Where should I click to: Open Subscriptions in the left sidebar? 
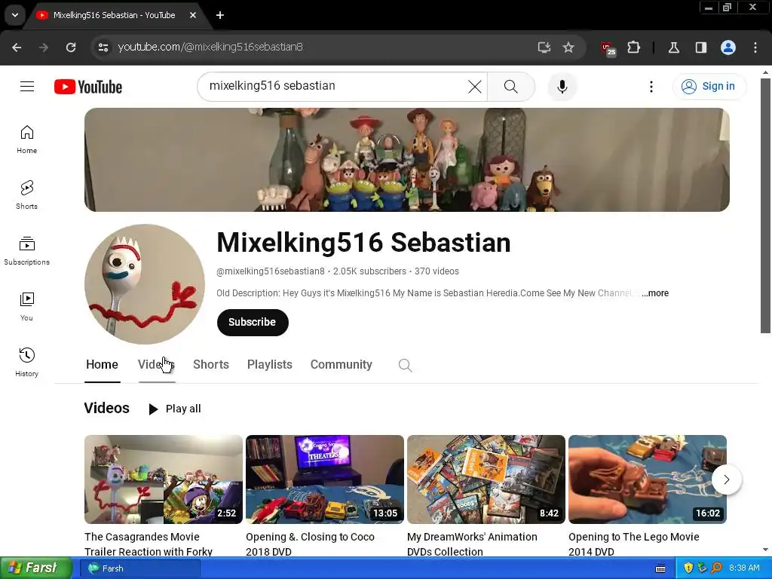click(x=26, y=251)
